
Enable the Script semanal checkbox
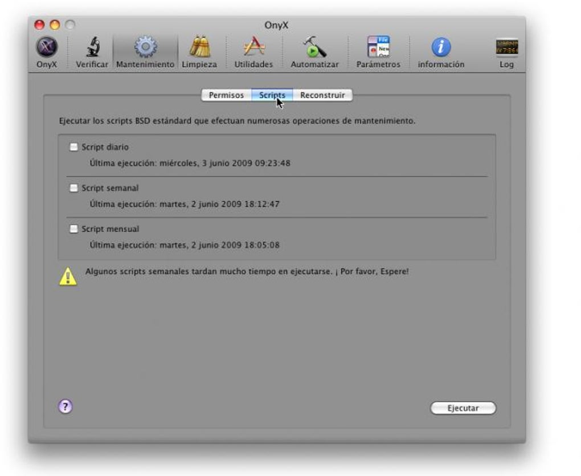point(73,188)
